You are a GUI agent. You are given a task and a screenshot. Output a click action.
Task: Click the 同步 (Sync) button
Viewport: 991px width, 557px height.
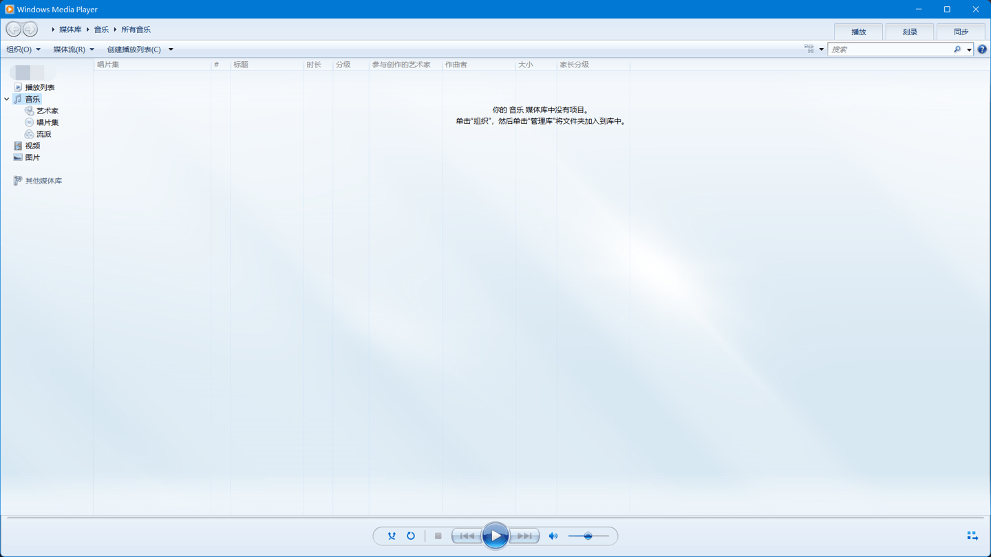click(961, 31)
